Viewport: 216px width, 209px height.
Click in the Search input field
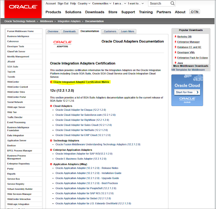coord(159,3)
